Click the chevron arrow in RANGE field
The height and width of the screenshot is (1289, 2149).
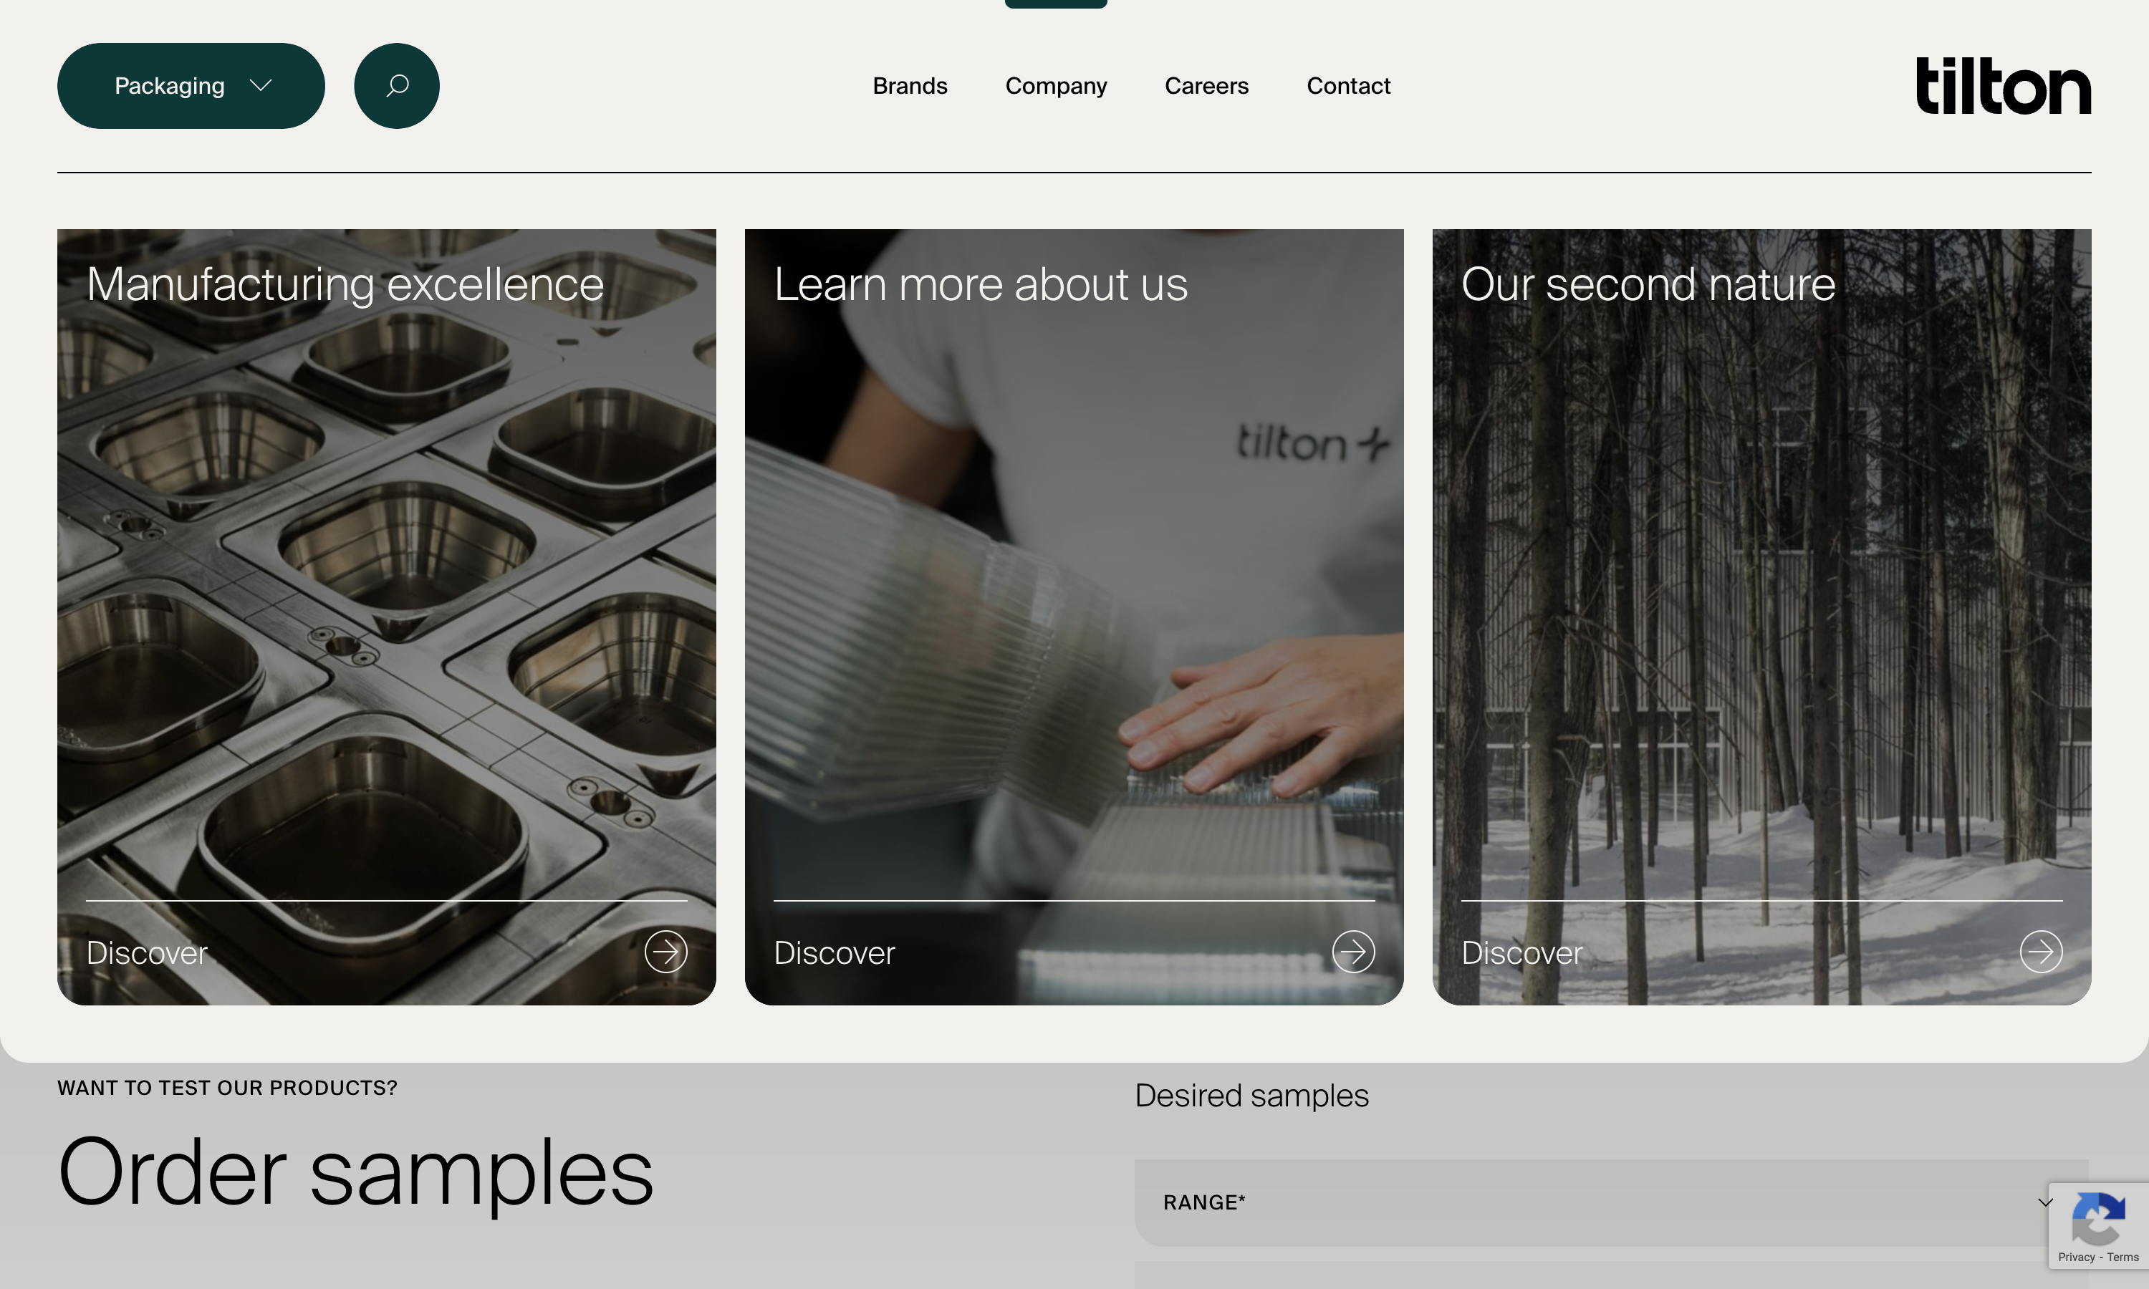coord(2046,1202)
